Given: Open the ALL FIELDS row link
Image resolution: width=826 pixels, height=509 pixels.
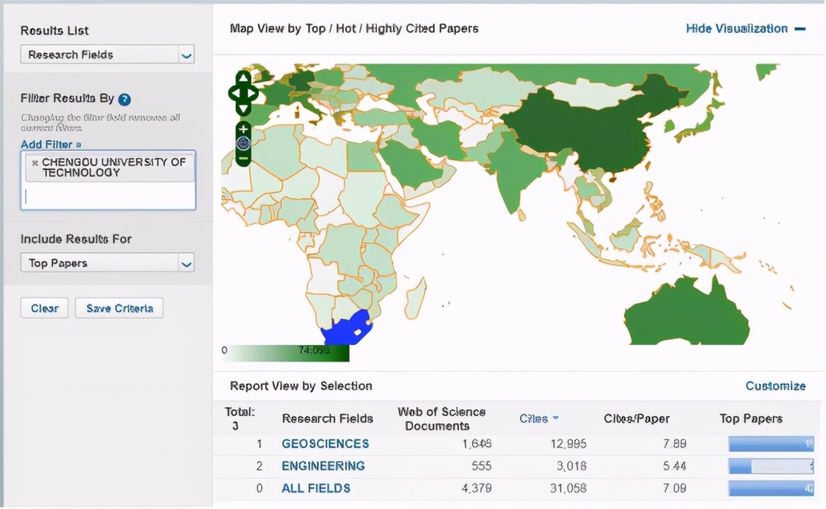Looking at the screenshot, I should pyautogui.click(x=316, y=488).
